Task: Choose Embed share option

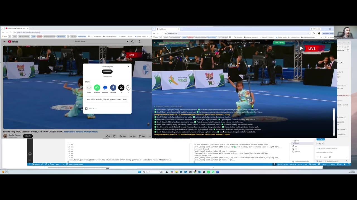Action: [x=89, y=88]
